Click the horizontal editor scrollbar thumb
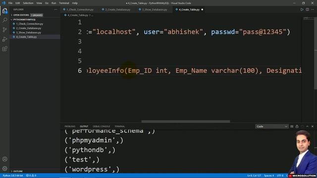This screenshot has height=178, width=317. pos(186,121)
